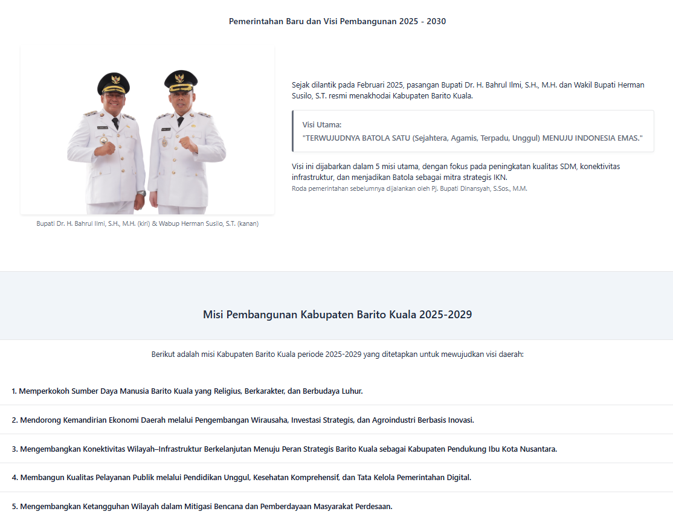Click the 'Misi Pembangunan Kabupaten Barito Kuala' heading
The height and width of the screenshot is (526, 673).
pyautogui.click(x=337, y=315)
